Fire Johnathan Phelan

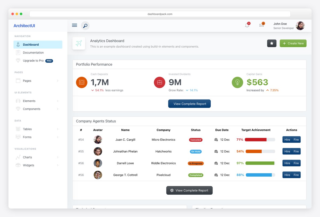click(296, 151)
